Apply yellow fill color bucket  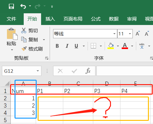coord(111,46)
